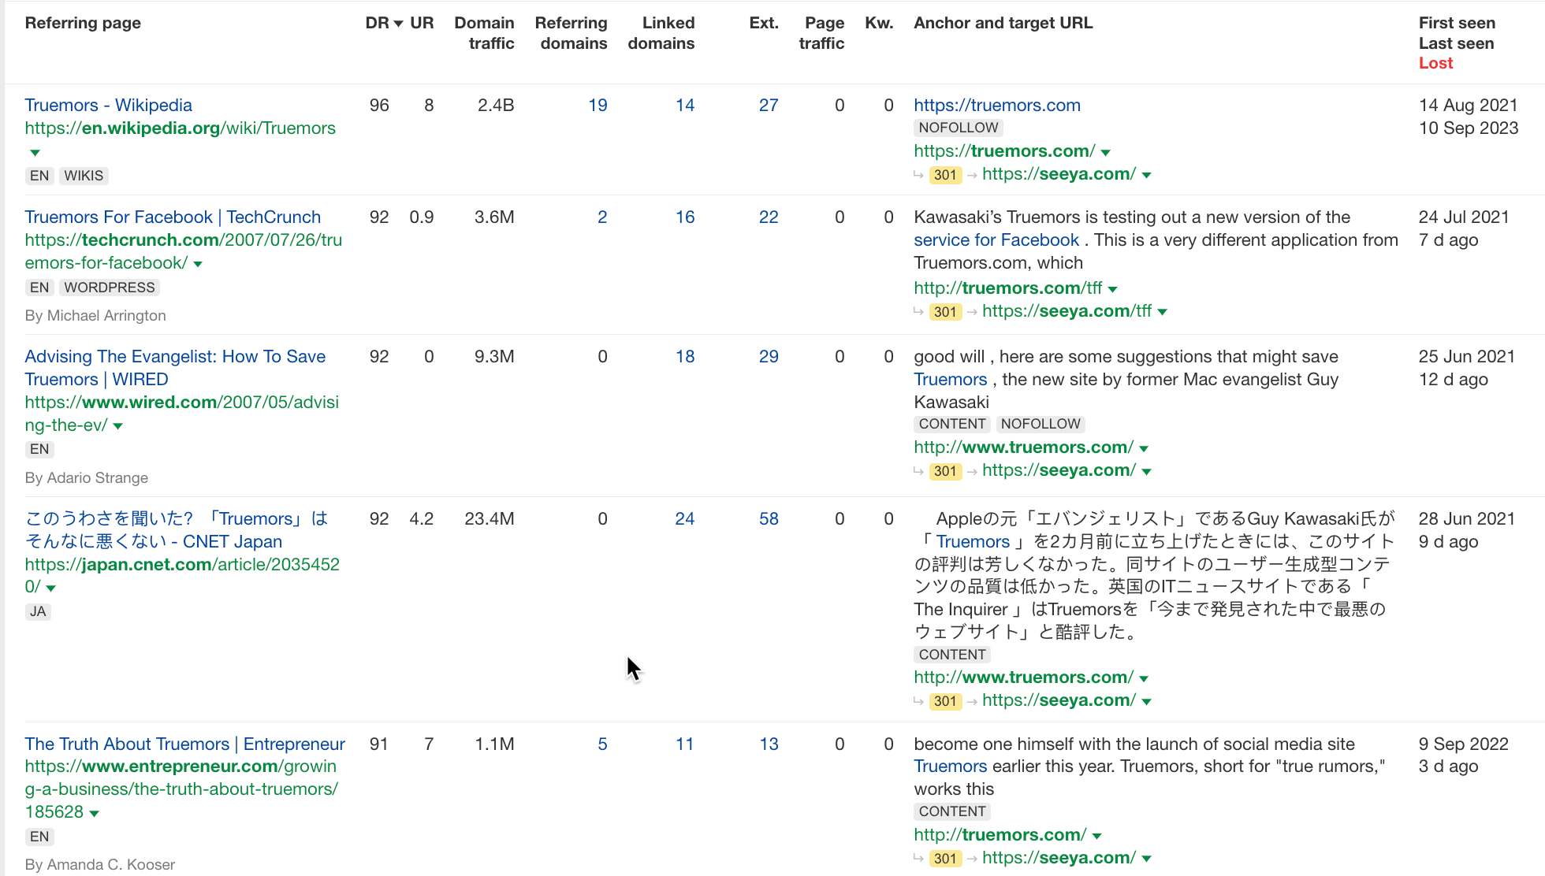Expand TechCrunch referring page URL dropdown arrow
The width and height of the screenshot is (1545, 876).
[198, 264]
